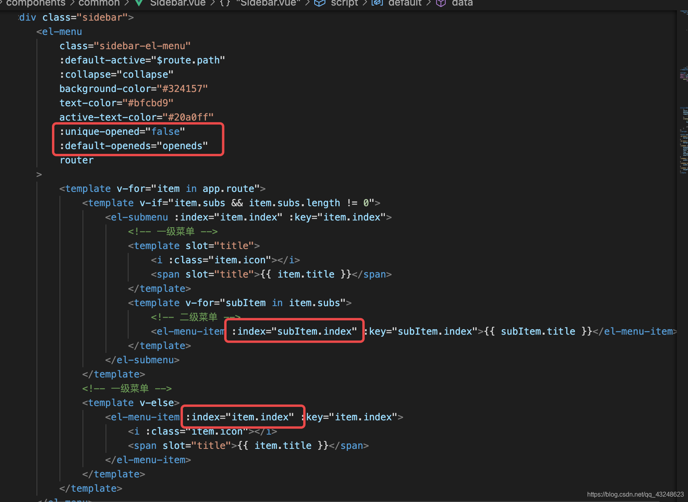
Task: Click on text class="sidebar-el-menu"
Action: pos(125,46)
